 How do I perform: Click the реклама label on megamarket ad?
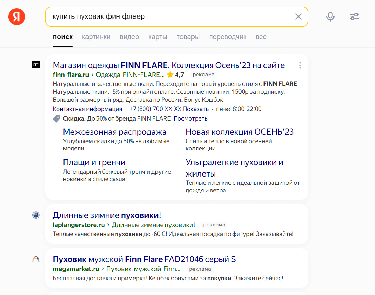point(200,269)
